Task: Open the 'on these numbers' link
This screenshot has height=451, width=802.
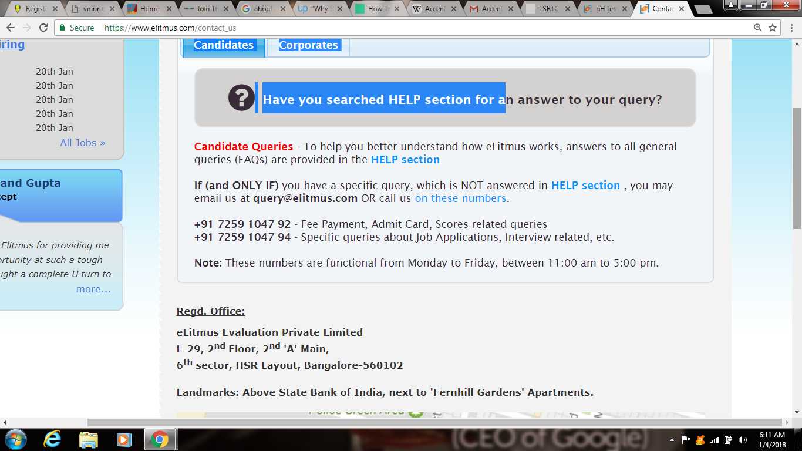Action: pyautogui.click(x=460, y=198)
